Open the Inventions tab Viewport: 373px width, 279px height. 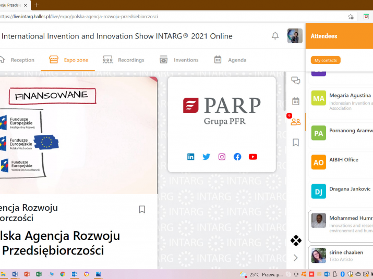click(179, 60)
